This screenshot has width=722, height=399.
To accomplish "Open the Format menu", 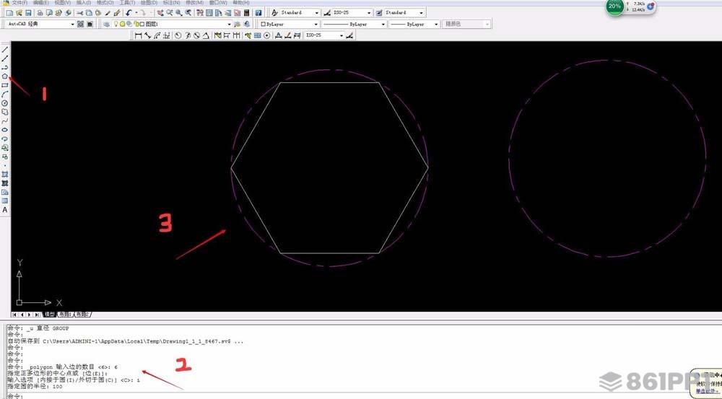I will point(105,3).
